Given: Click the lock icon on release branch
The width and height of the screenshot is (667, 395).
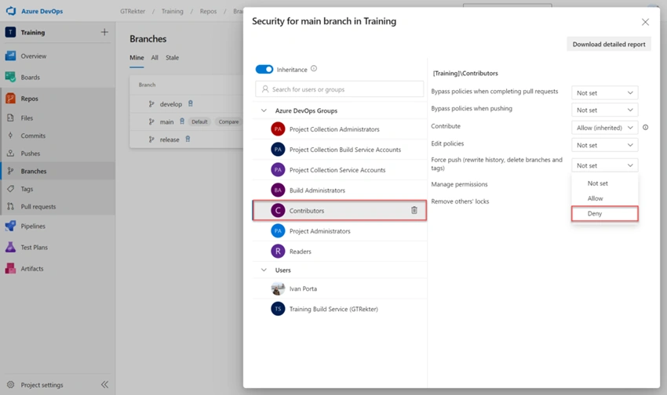Looking at the screenshot, I should (x=188, y=139).
